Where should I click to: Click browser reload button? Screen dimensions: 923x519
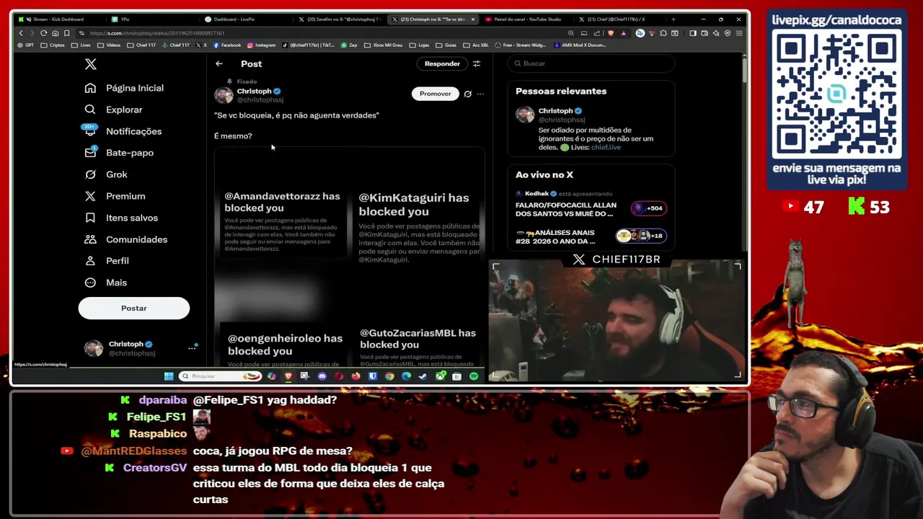pyautogui.click(x=43, y=33)
